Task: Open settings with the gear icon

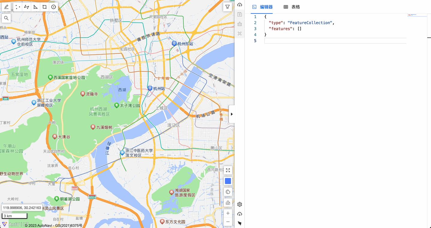Action: pos(239,204)
